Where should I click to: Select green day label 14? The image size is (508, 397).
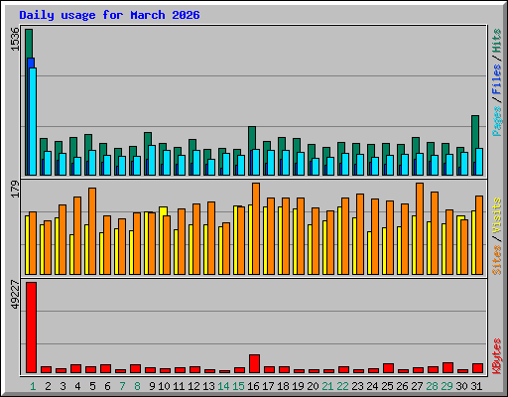click(x=223, y=386)
